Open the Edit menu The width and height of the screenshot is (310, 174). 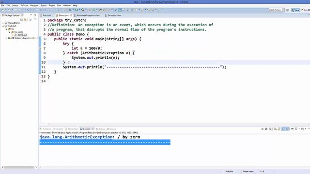[x=8, y=5]
